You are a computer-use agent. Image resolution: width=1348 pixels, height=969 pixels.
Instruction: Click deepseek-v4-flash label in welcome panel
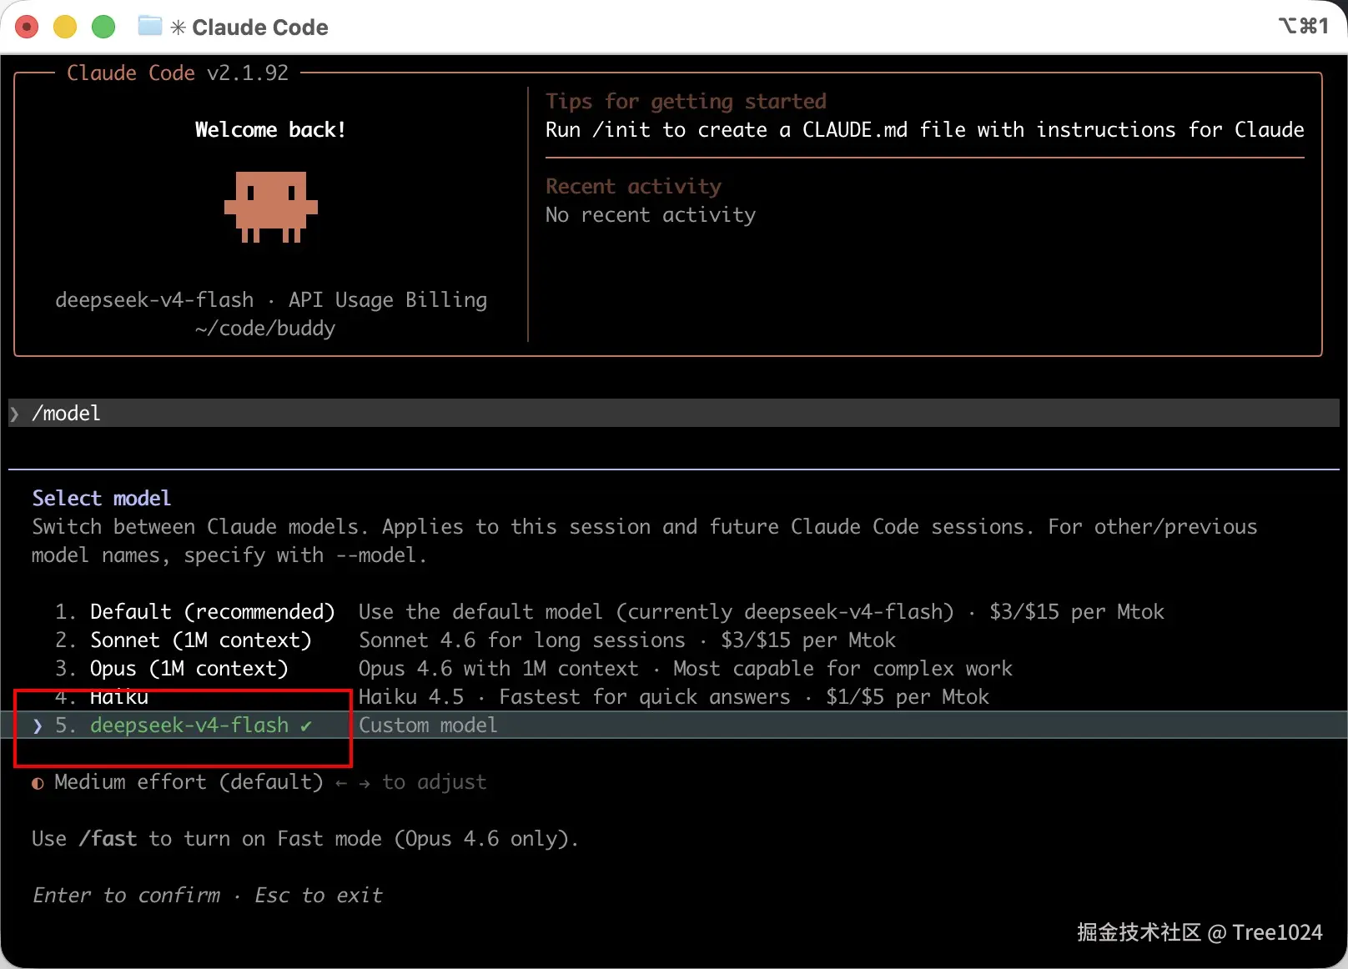[x=154, y=300]
